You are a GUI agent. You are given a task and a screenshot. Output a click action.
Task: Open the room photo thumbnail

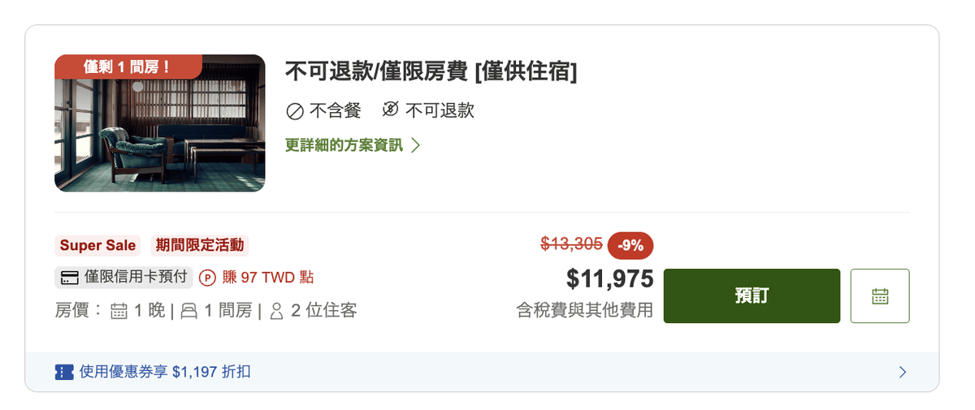(160, 123)
